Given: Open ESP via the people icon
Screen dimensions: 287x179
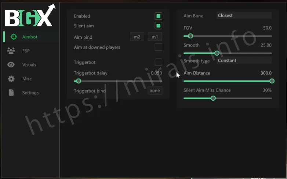Looking at the screenshot, I should pyautogui.click(x=11, y=51).
